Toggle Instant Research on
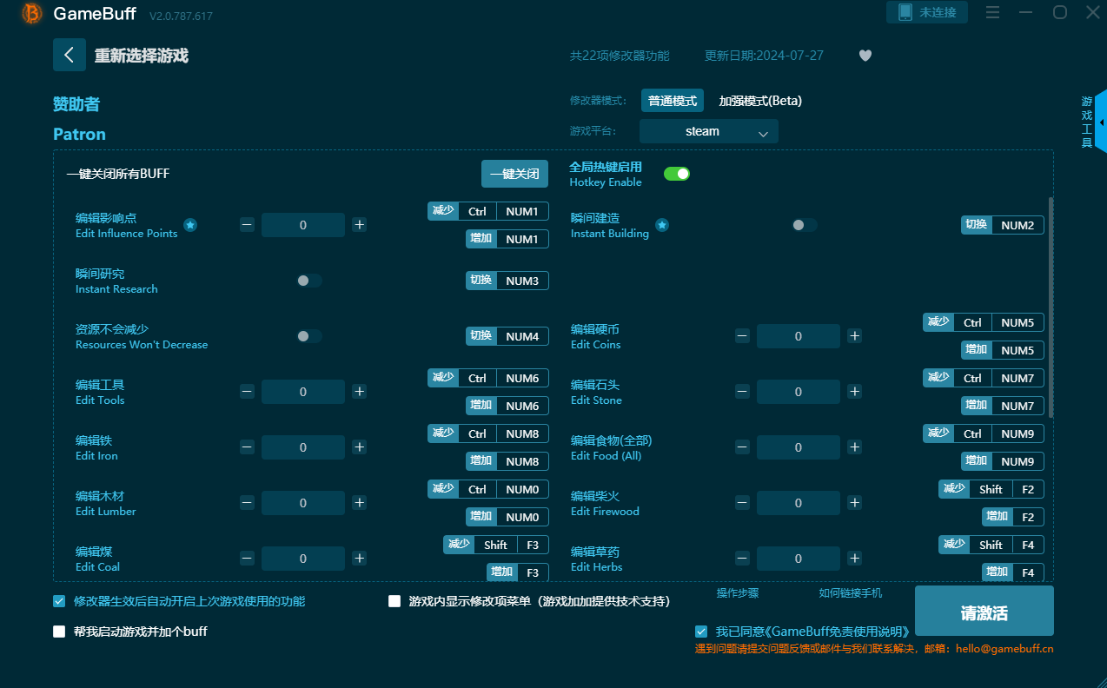This screenshot has height=688, width=1107. (x=308, y=281)
